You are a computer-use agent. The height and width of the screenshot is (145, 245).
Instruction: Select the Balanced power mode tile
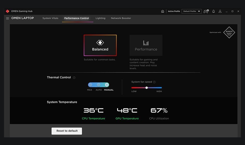click(x=100, y=45)
